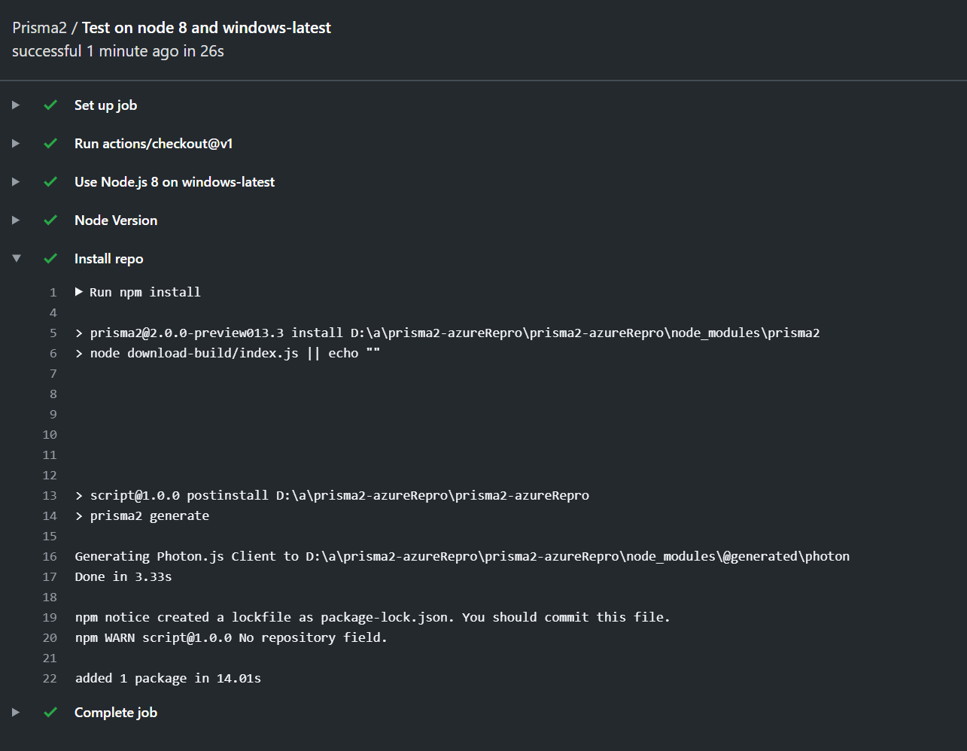Click the green checkmark next to Install repo
The height and width of the screenshot is (751, 967).
[x=50, y=258]
